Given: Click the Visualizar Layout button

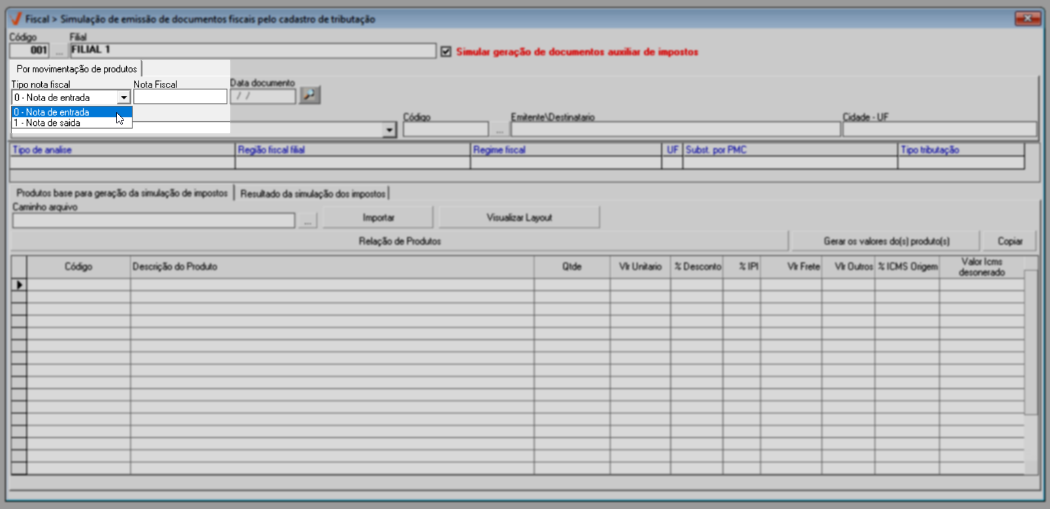Looking at the screenshot, I should 519,217.
